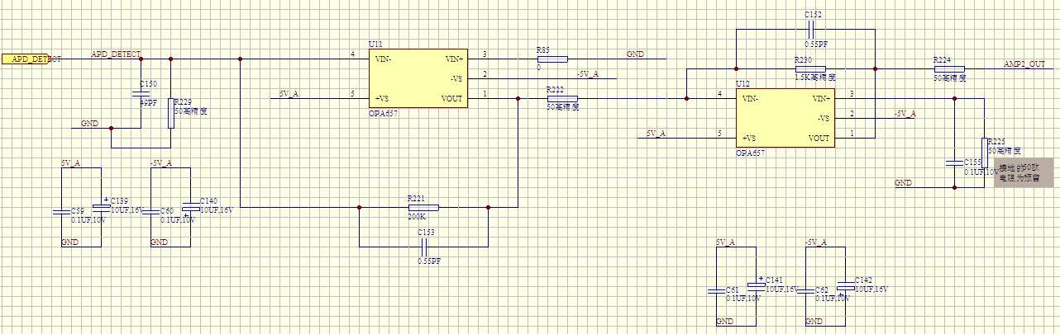Click the GND label near C150

pyautogui.click(x=89, y=124)
